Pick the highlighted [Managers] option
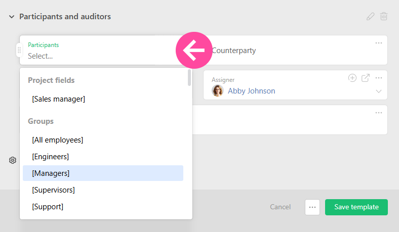The width and height of the screenshot is (399, 232). tap(51, 173)
